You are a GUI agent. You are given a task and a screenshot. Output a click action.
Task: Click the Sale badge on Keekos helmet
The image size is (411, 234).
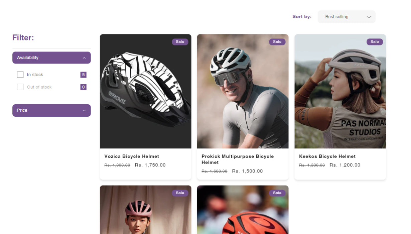click(x=375, y=42)
